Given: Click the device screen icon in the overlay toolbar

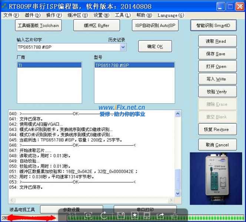Looking at the screenshot, I should [147, 215].
